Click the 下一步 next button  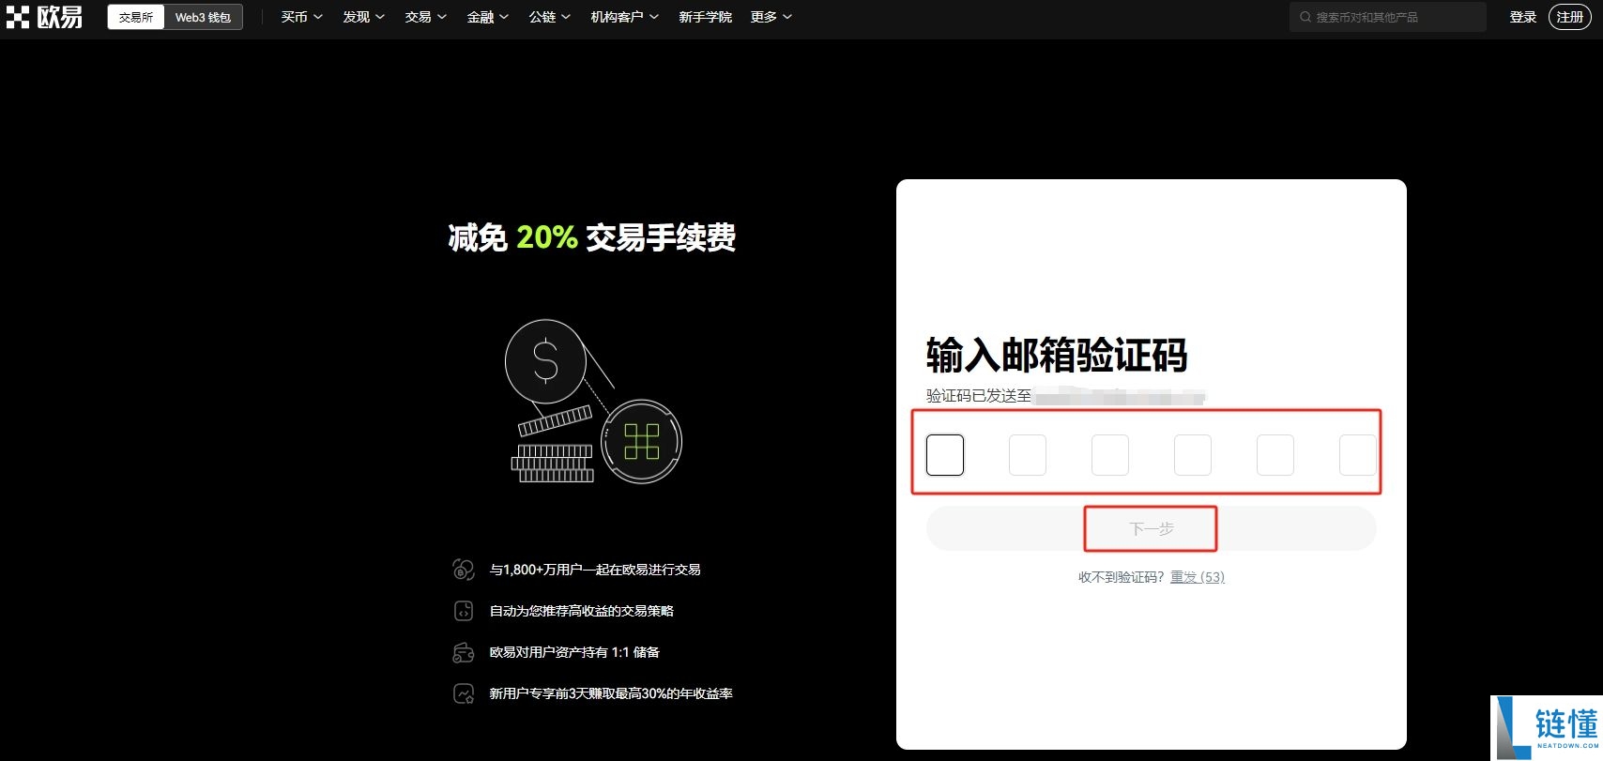coord(1151,528)
